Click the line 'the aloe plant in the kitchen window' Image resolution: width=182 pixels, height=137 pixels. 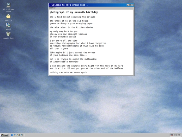71,27
